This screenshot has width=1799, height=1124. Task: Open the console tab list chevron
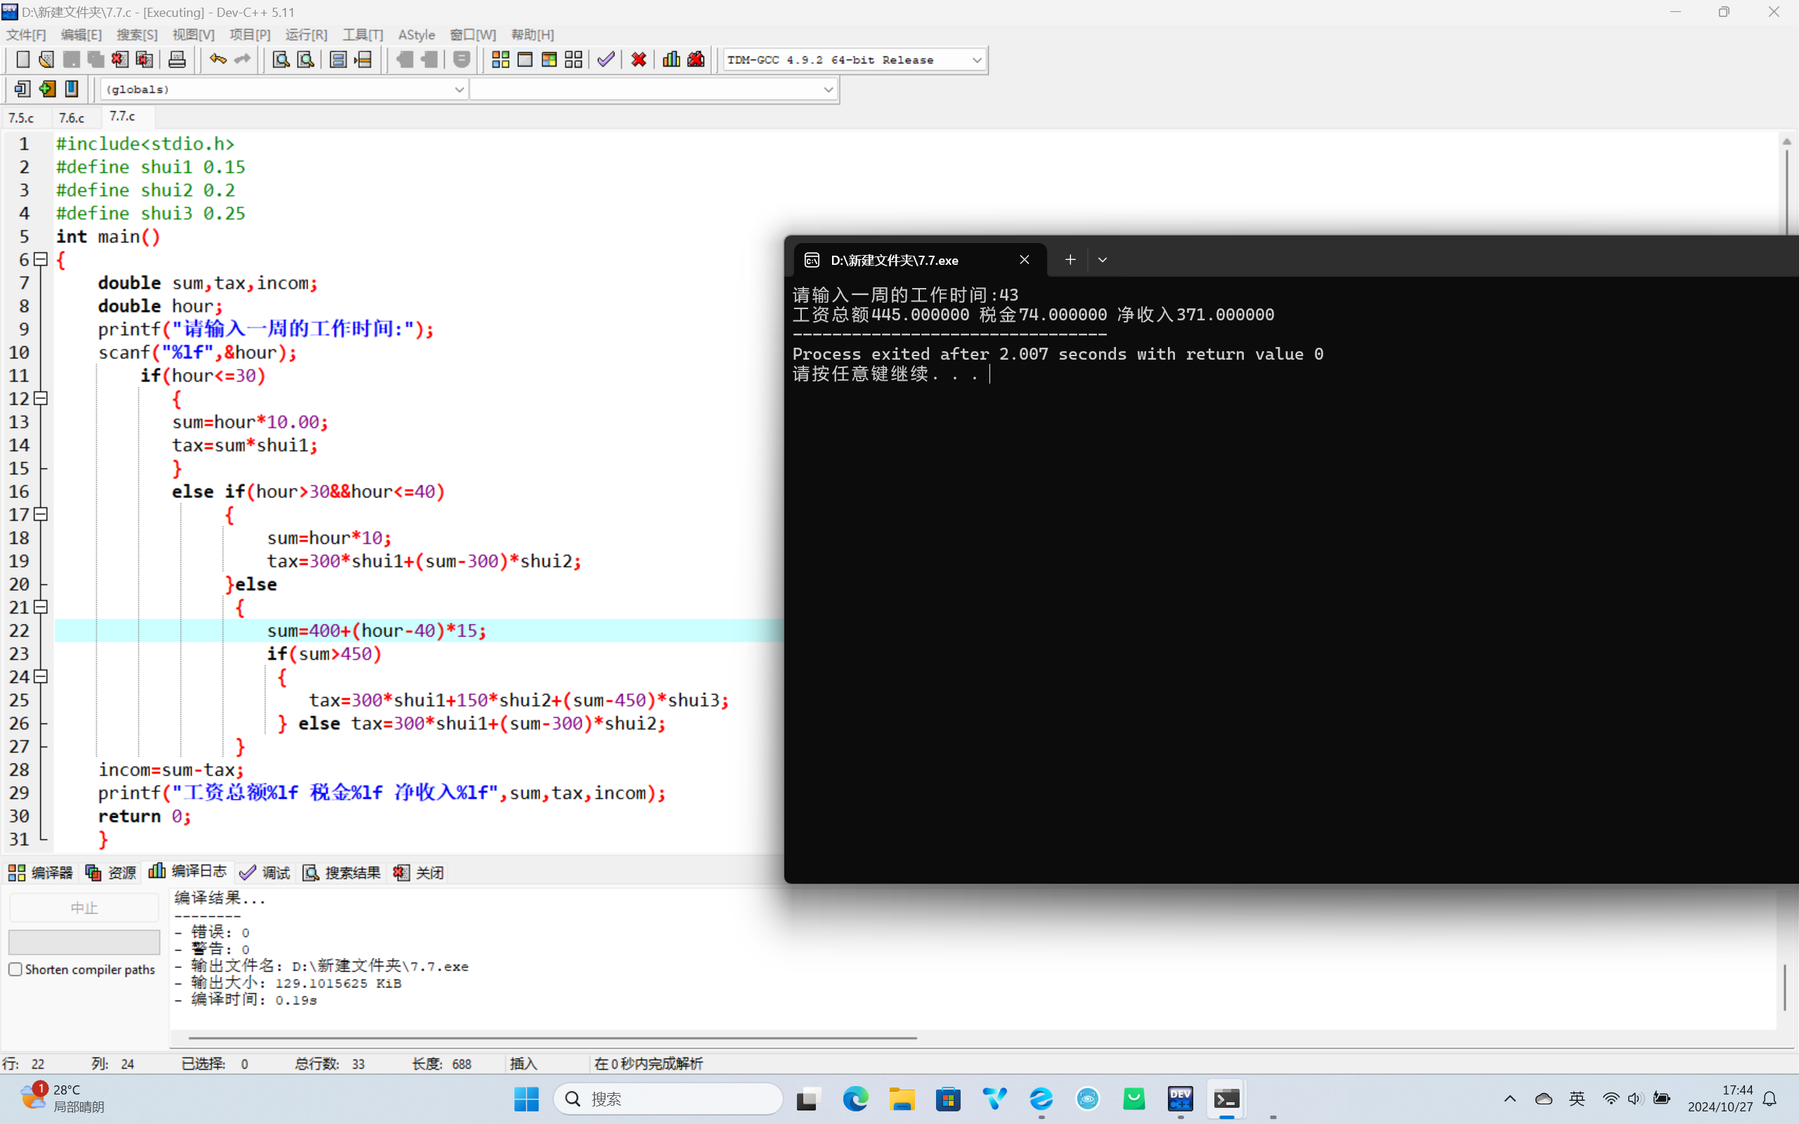coord(1103,260)
